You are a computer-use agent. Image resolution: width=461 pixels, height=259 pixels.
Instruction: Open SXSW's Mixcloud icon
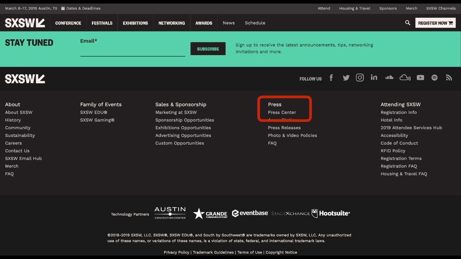405,77
